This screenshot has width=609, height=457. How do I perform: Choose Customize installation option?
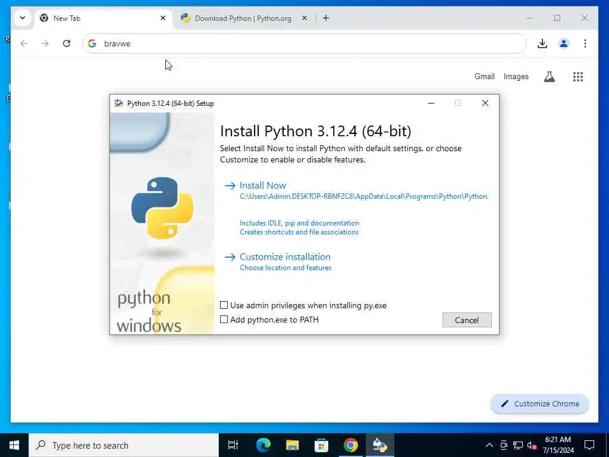point(285,257)
